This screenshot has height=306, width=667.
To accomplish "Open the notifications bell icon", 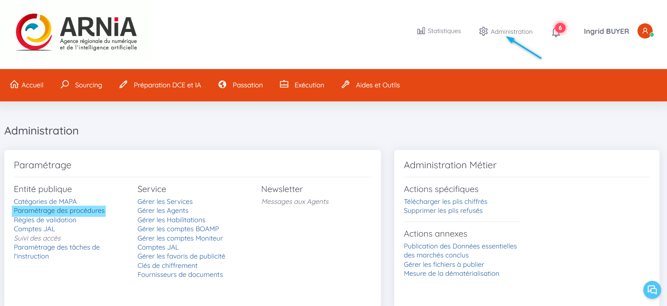I will tap(556, 32).
